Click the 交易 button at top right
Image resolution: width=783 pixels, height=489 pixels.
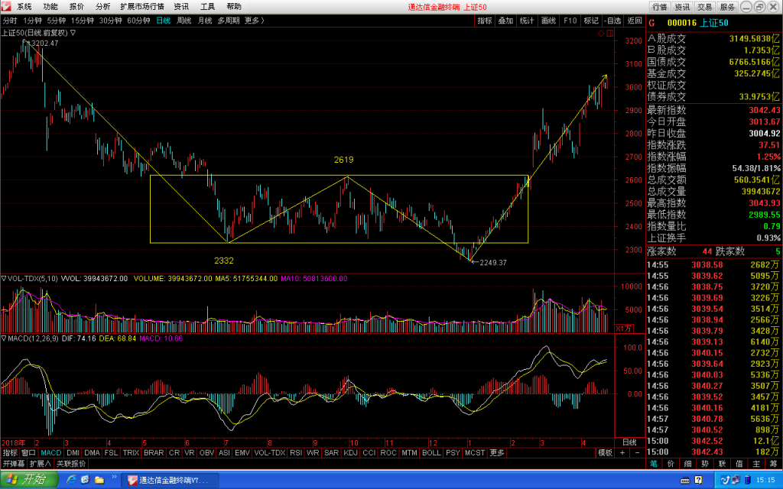pyautogui.click(x=704, y=7)
